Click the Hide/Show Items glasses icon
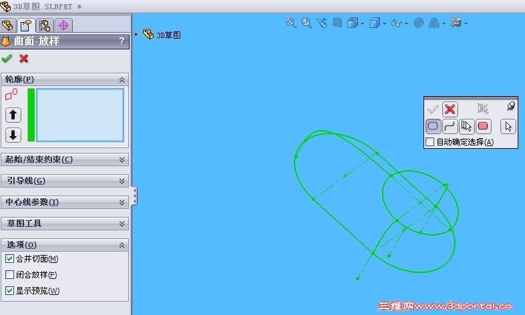 pos(397,23)
